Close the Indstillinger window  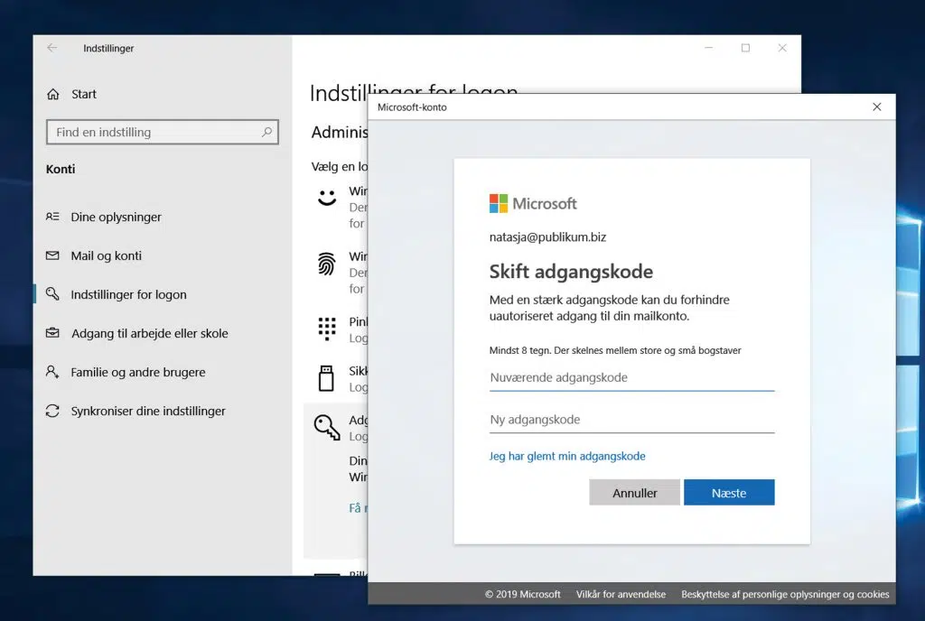pyautogui.click(x=782, y=48)
